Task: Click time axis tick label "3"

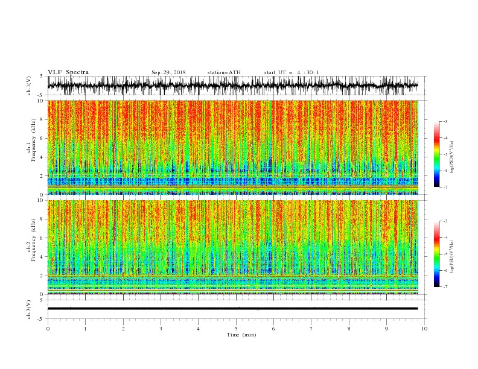Action: coord(161,329)
